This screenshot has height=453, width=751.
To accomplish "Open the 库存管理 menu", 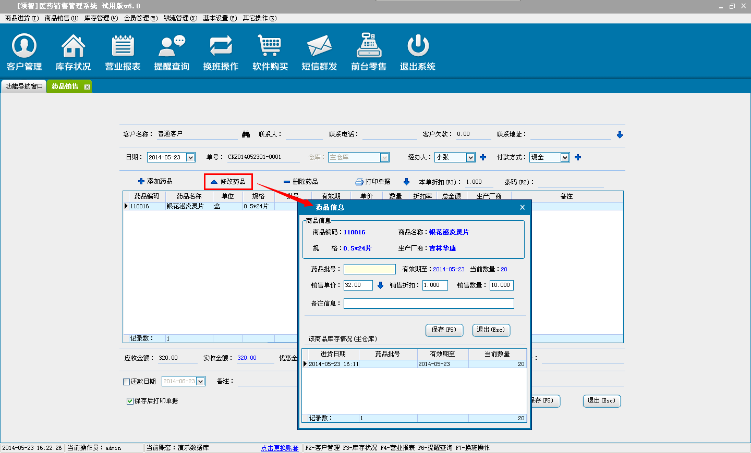I will (101, 18).
